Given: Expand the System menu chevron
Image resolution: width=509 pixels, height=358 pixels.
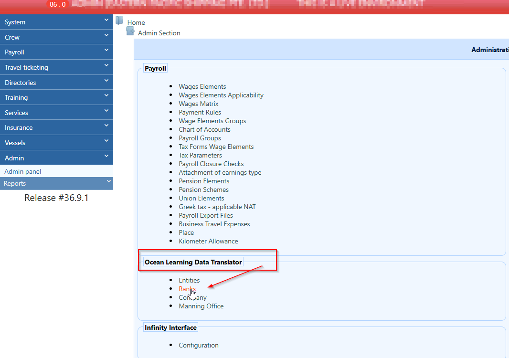Looking at the screenshot, I should [106, 21].
